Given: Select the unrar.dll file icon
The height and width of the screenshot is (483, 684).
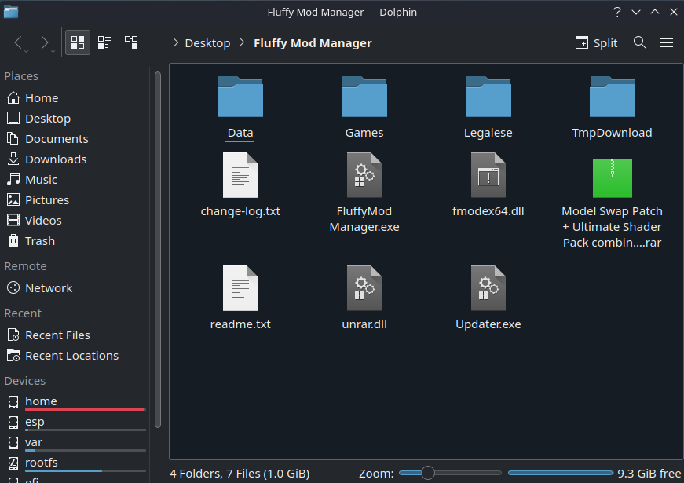Looking at the screenshot, I should [364, 288].
